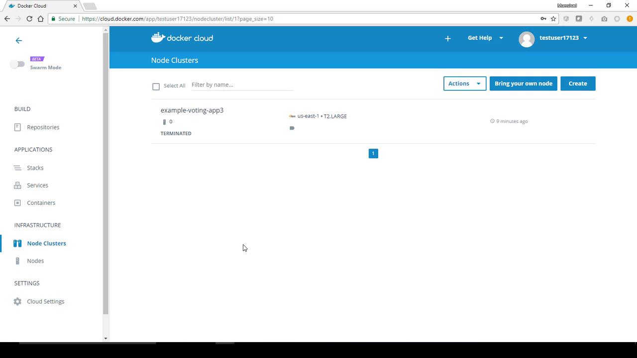Screen dimensions: 637x358
Task: Select Node Clusters in the sidebar
Action: [x=46, y=244]
